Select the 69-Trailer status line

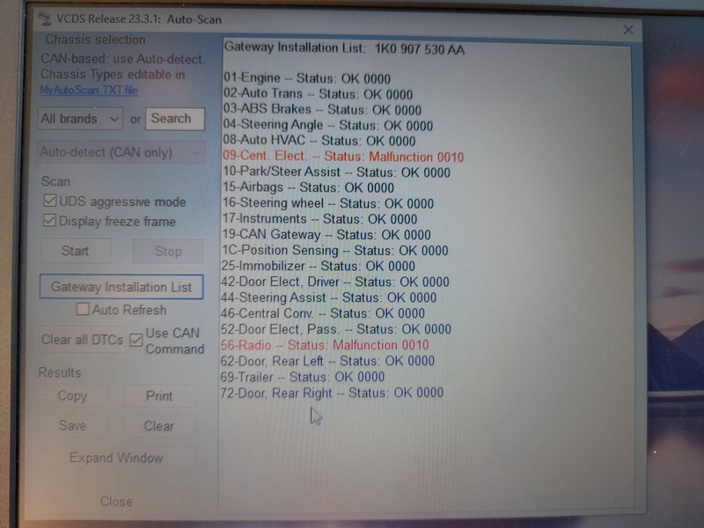point(303,377)
